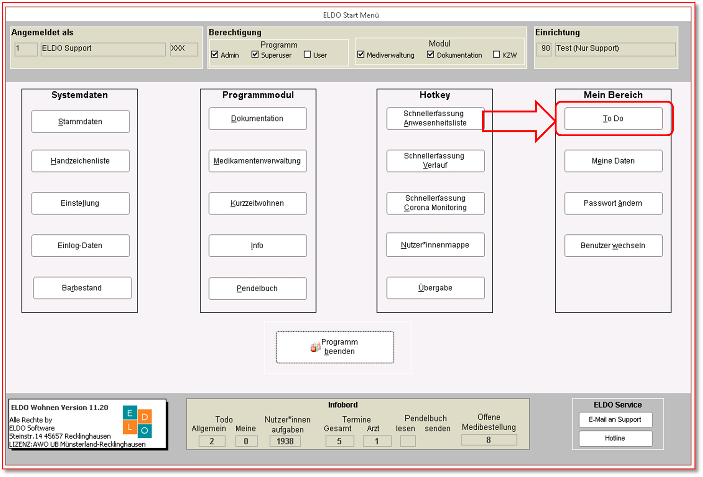This screenshot has width=703, height=477.
Task: Open Barbestand
Action: [x=82, y=288]
